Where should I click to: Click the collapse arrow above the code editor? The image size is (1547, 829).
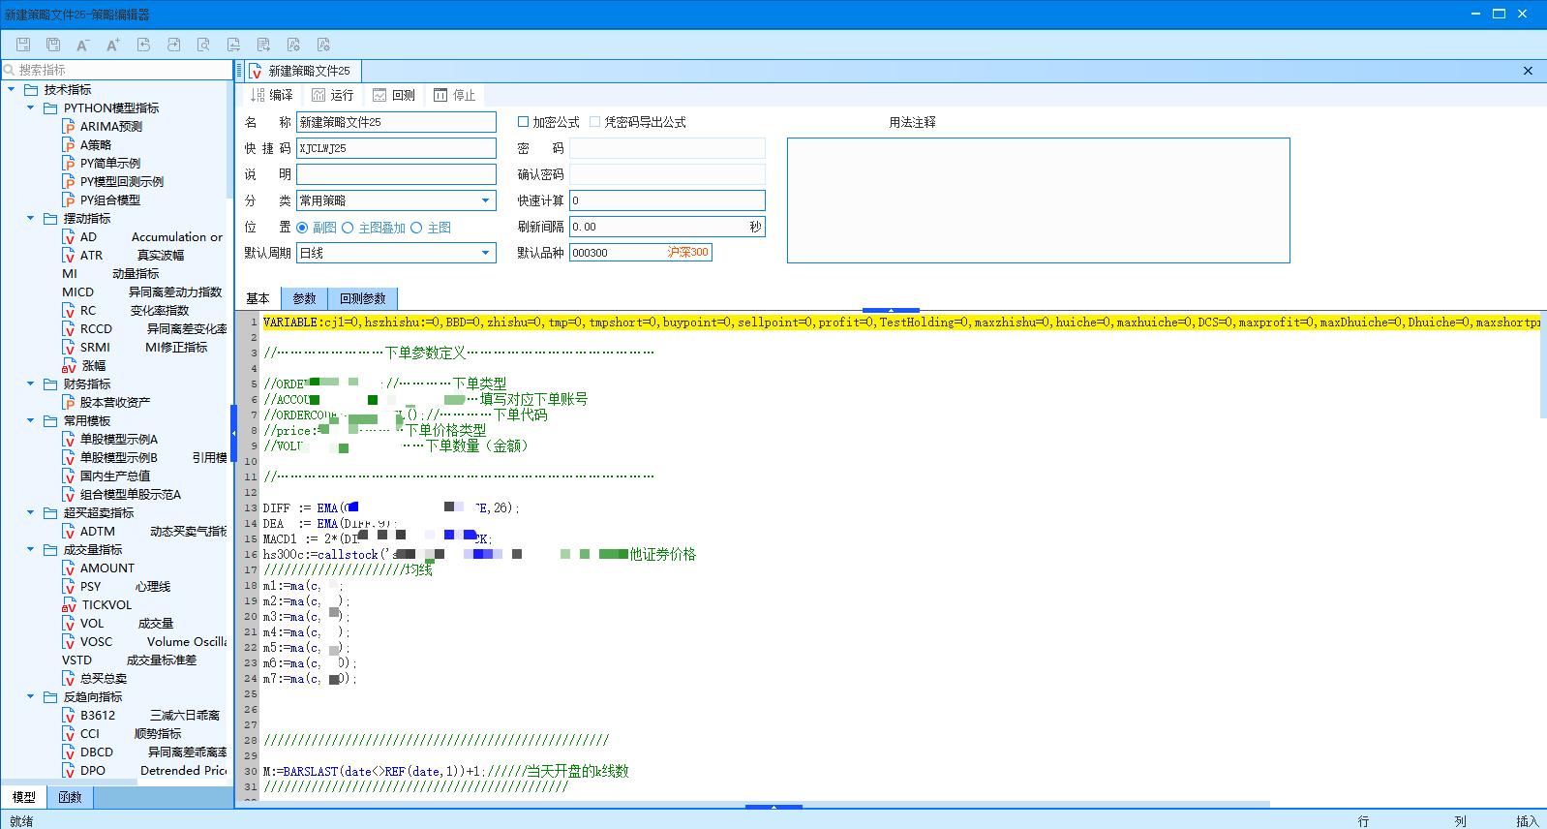tap(891, 310)
